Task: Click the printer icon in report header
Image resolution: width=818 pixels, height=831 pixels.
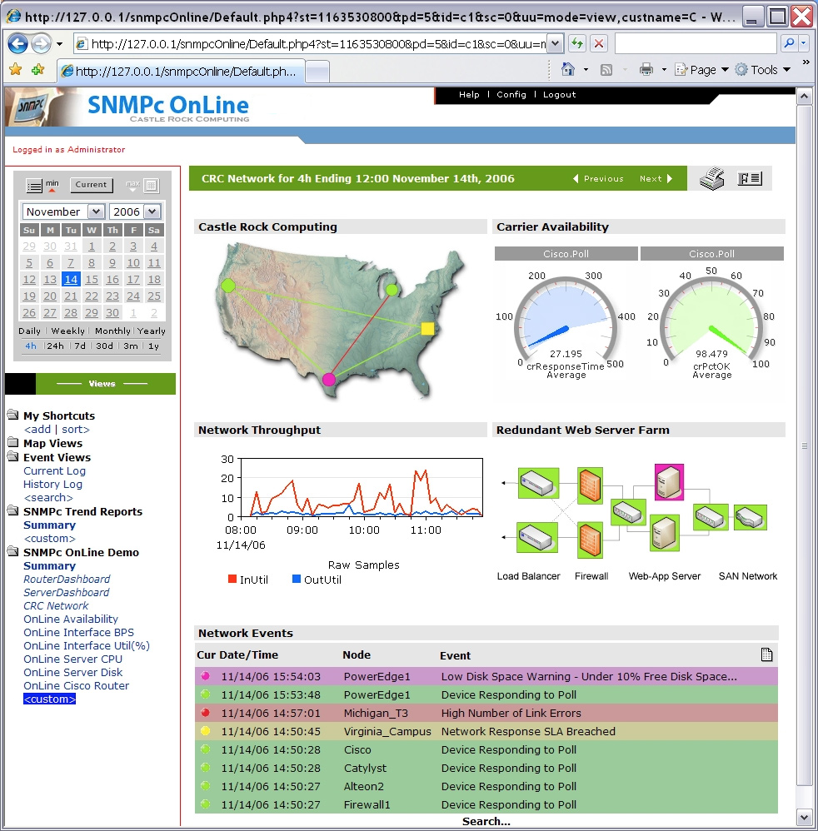Action: point(711,178)
